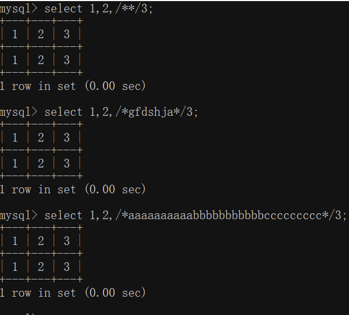This screenshot has width=349, height=315.
Task: Click the partially visible mysql prompt at the bottom
Action: pos(18,314)
